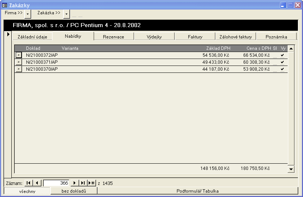Click the record number field showing 366
303x197 pixels.
click(x=56, y=183)
